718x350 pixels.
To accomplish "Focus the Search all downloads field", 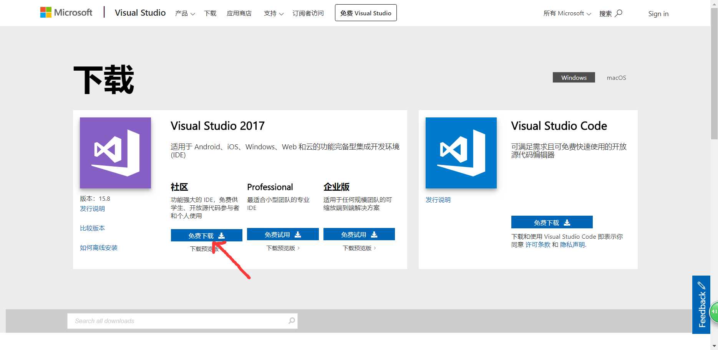I will coord(182,321).
